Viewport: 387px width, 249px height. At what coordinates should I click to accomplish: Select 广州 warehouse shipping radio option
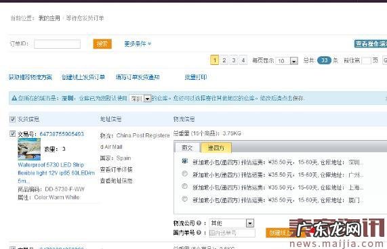click(184, 174)
